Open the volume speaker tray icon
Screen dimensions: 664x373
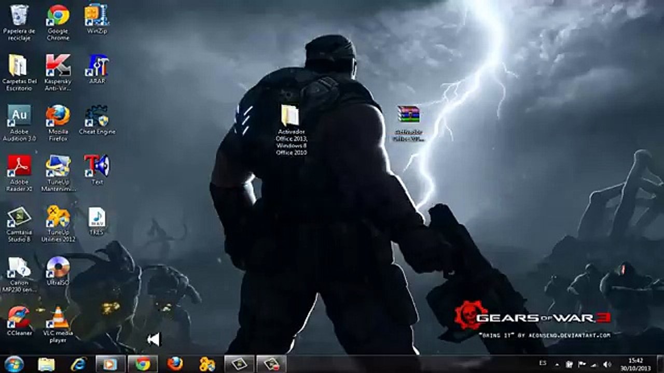[x=607, y=364]
